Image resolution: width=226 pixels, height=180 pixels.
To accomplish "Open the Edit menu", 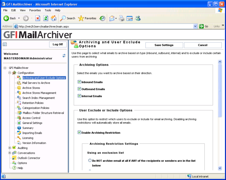I will [14, 10].
